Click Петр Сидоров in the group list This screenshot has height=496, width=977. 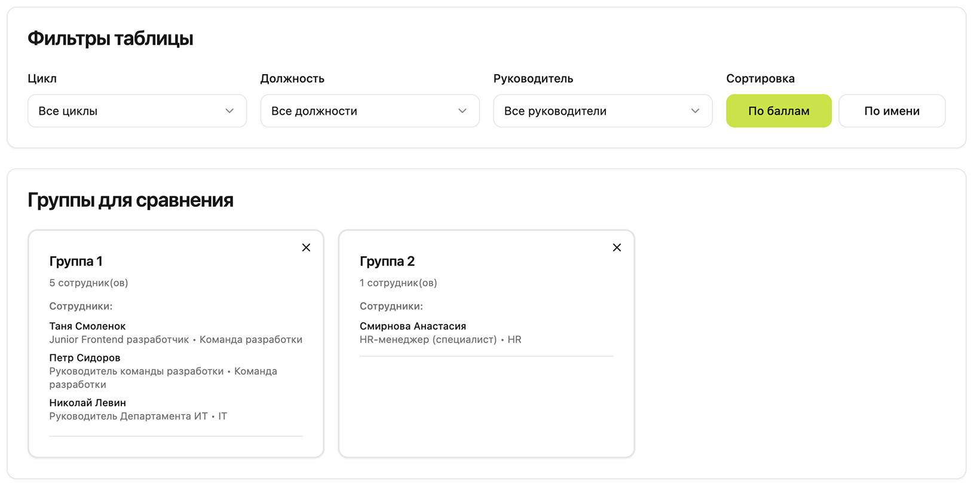click(85, 358)
